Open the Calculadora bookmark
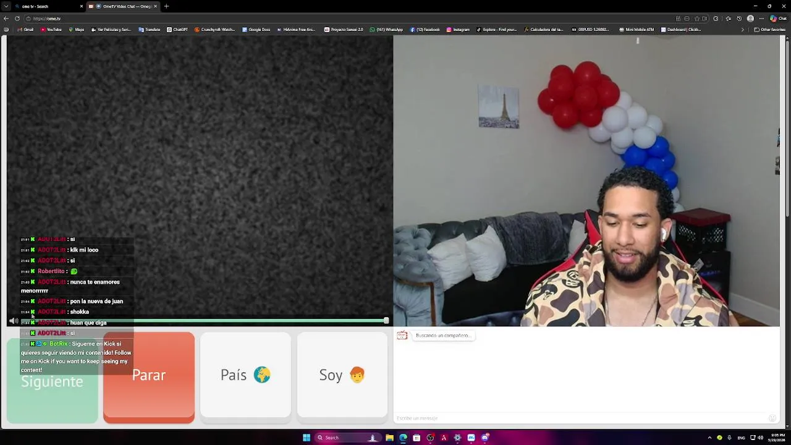Viewport: 791px width, 445px height. 544,29
